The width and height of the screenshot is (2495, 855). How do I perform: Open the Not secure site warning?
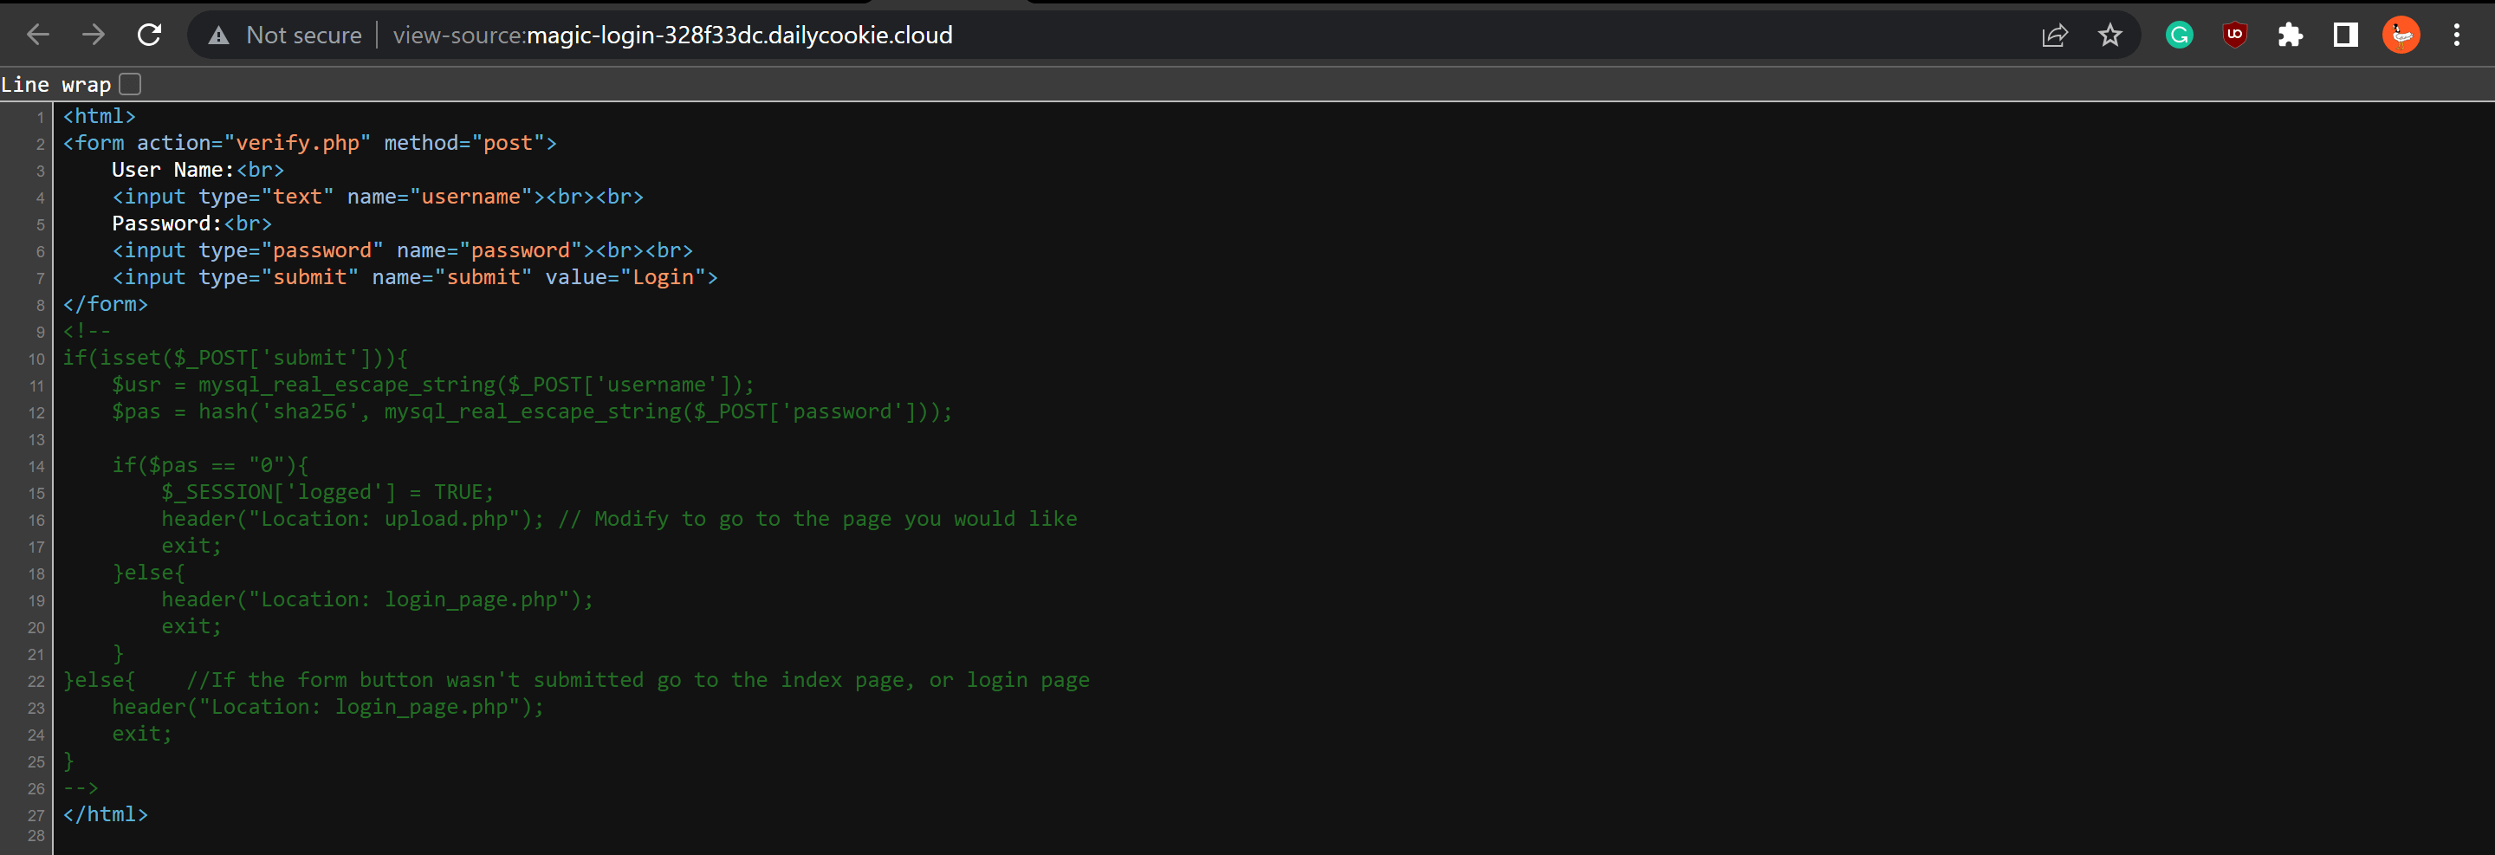(219, 36)
